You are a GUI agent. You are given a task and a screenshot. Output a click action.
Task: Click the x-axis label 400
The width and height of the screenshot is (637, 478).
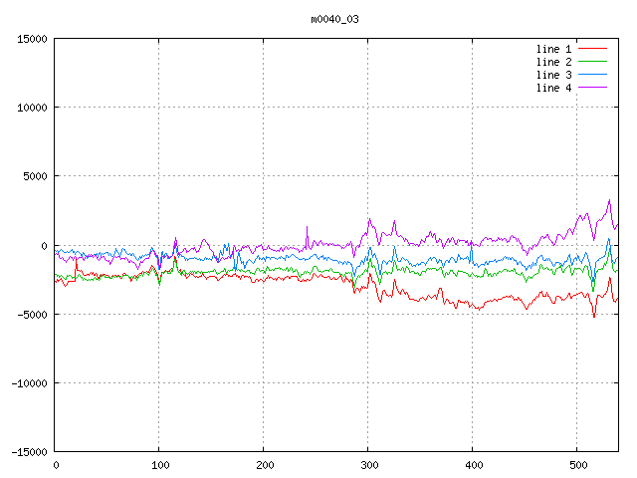[474, 465]
